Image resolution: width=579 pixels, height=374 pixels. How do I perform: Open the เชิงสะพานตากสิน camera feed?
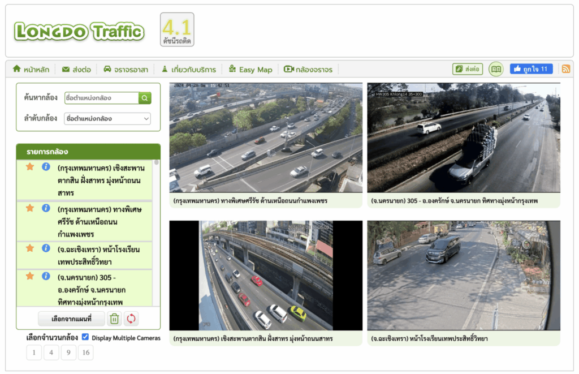point(266,276)
